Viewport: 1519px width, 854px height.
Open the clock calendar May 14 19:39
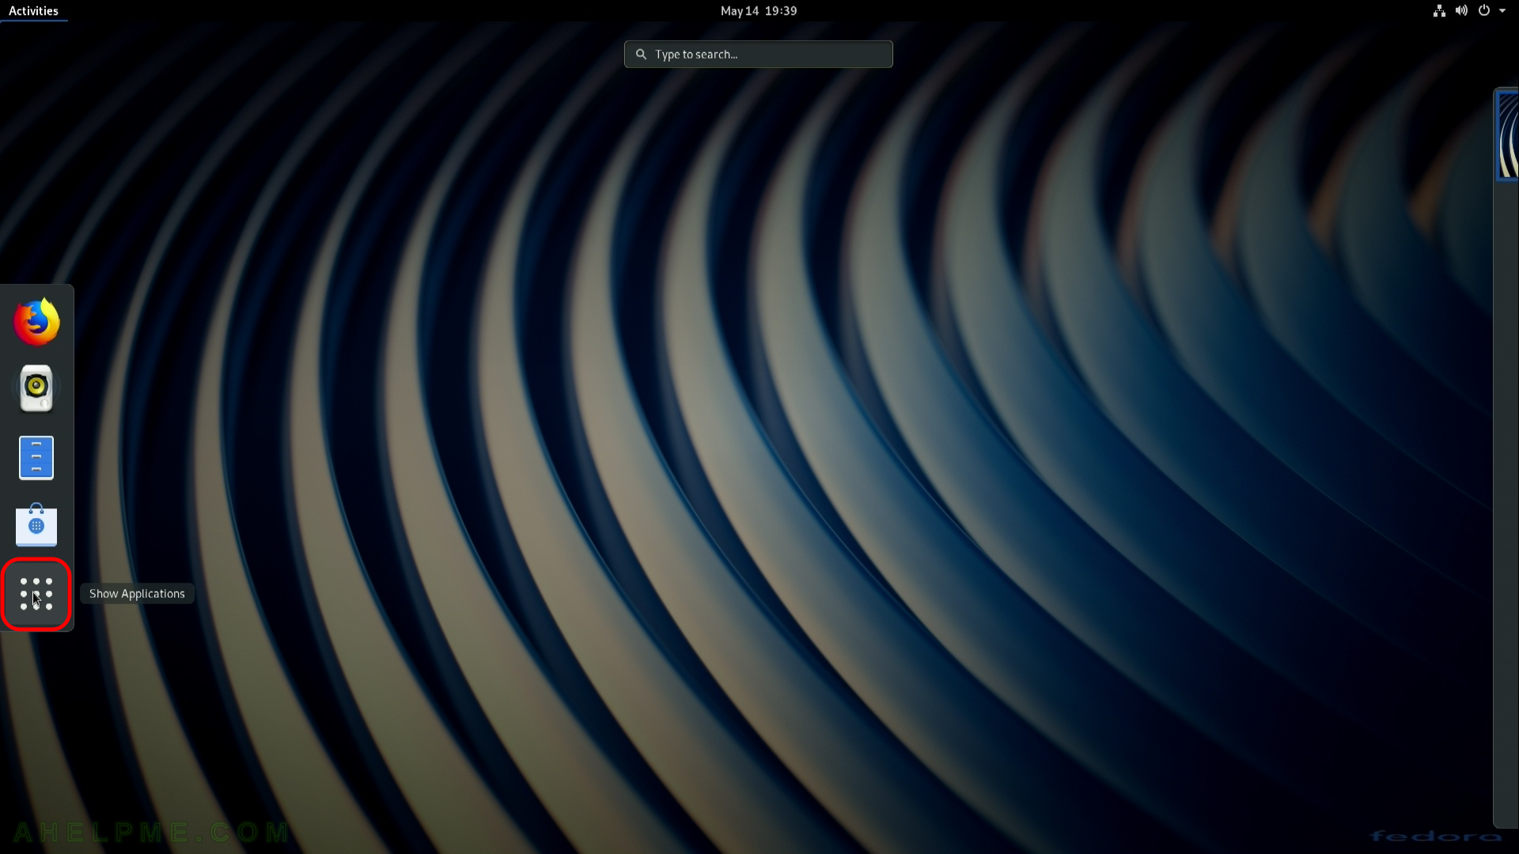758,11
